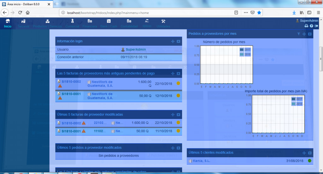Click 2018 legend swatch in Número de pedidos chart
The image size is (323, 174).
pyautogui.click(x=242, y=54)
